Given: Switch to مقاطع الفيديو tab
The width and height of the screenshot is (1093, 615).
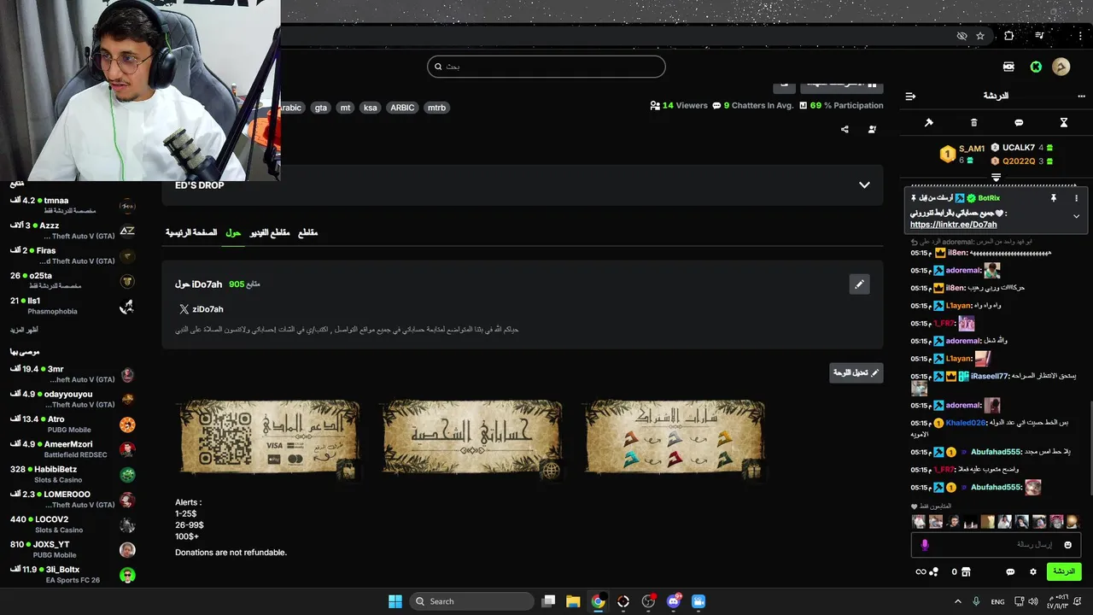Looking at the screenshot, I should coord(270,232).
